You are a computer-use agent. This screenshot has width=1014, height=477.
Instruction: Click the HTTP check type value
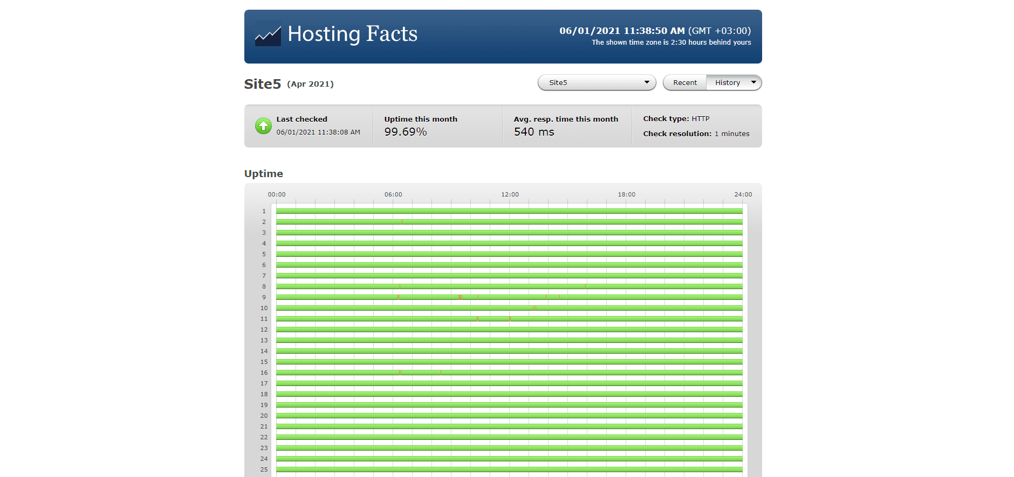(701, 118)
